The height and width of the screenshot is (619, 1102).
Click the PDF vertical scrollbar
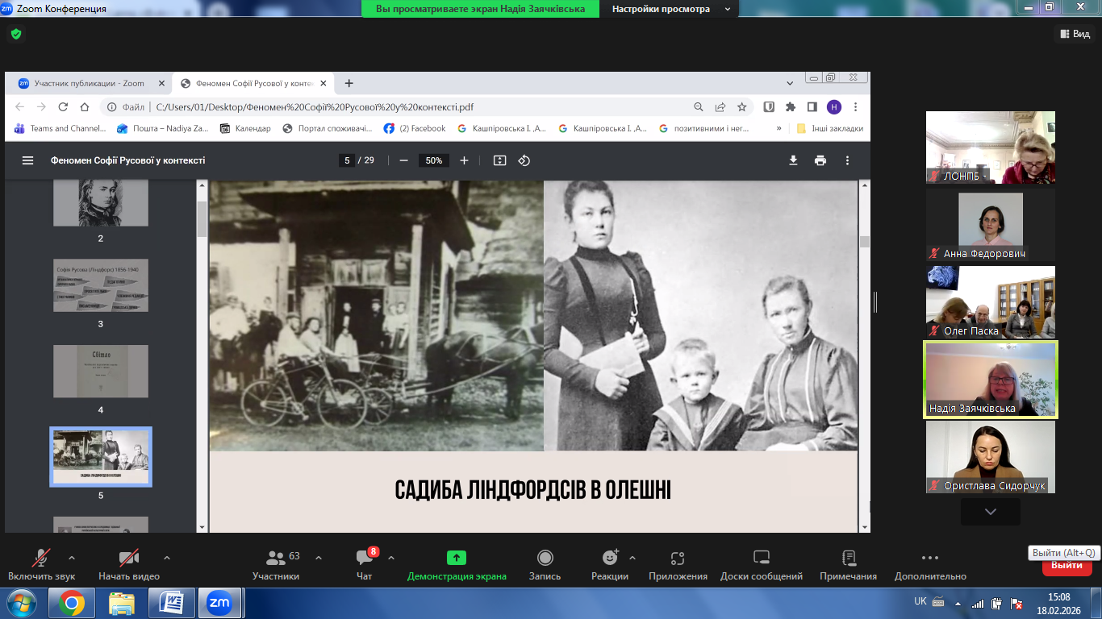tap(865, 355)
